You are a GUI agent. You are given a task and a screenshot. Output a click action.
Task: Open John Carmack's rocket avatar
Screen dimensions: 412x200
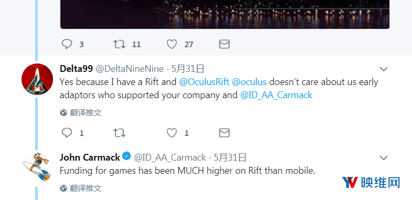coord(37,167)
